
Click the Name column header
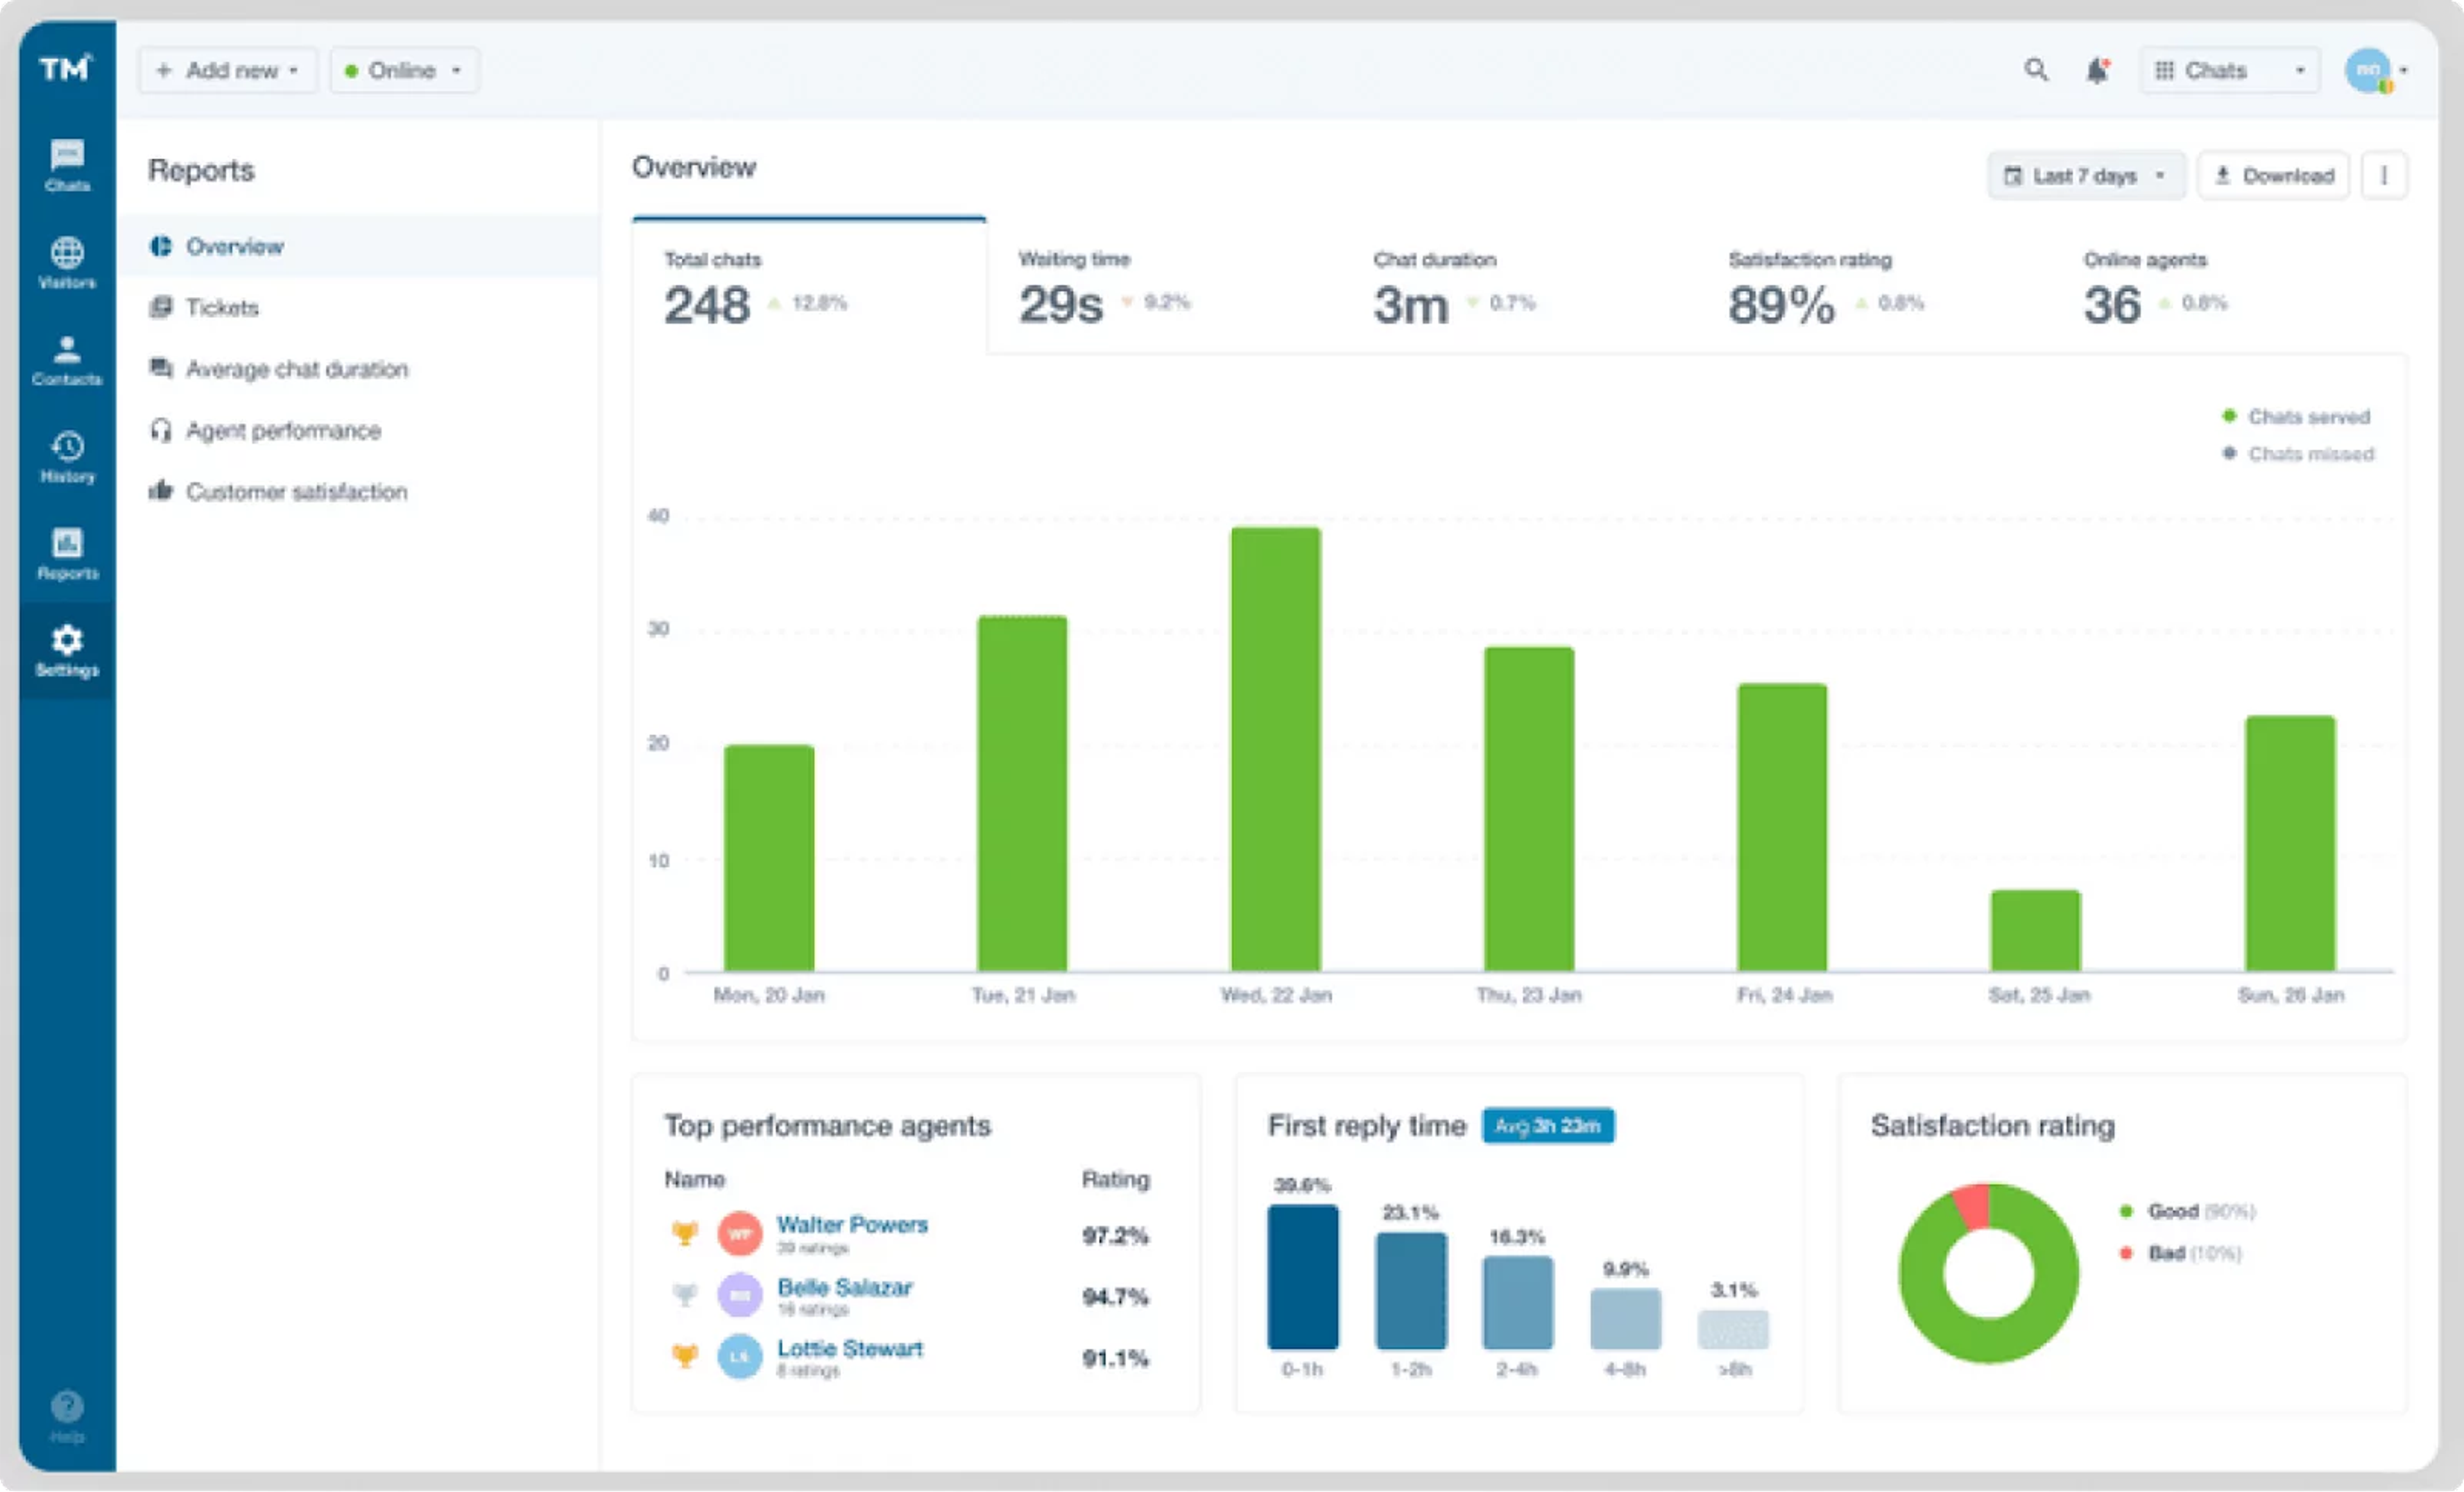point(694,1179)
